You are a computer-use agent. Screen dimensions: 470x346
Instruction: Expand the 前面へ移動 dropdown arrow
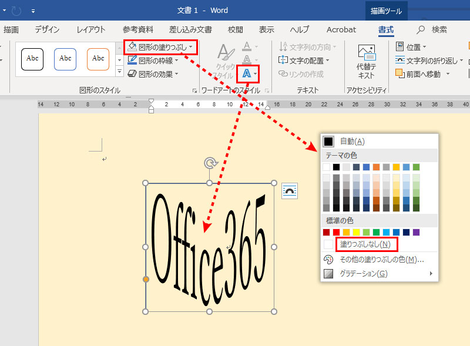pyautogui.click(x=448, y=73)
